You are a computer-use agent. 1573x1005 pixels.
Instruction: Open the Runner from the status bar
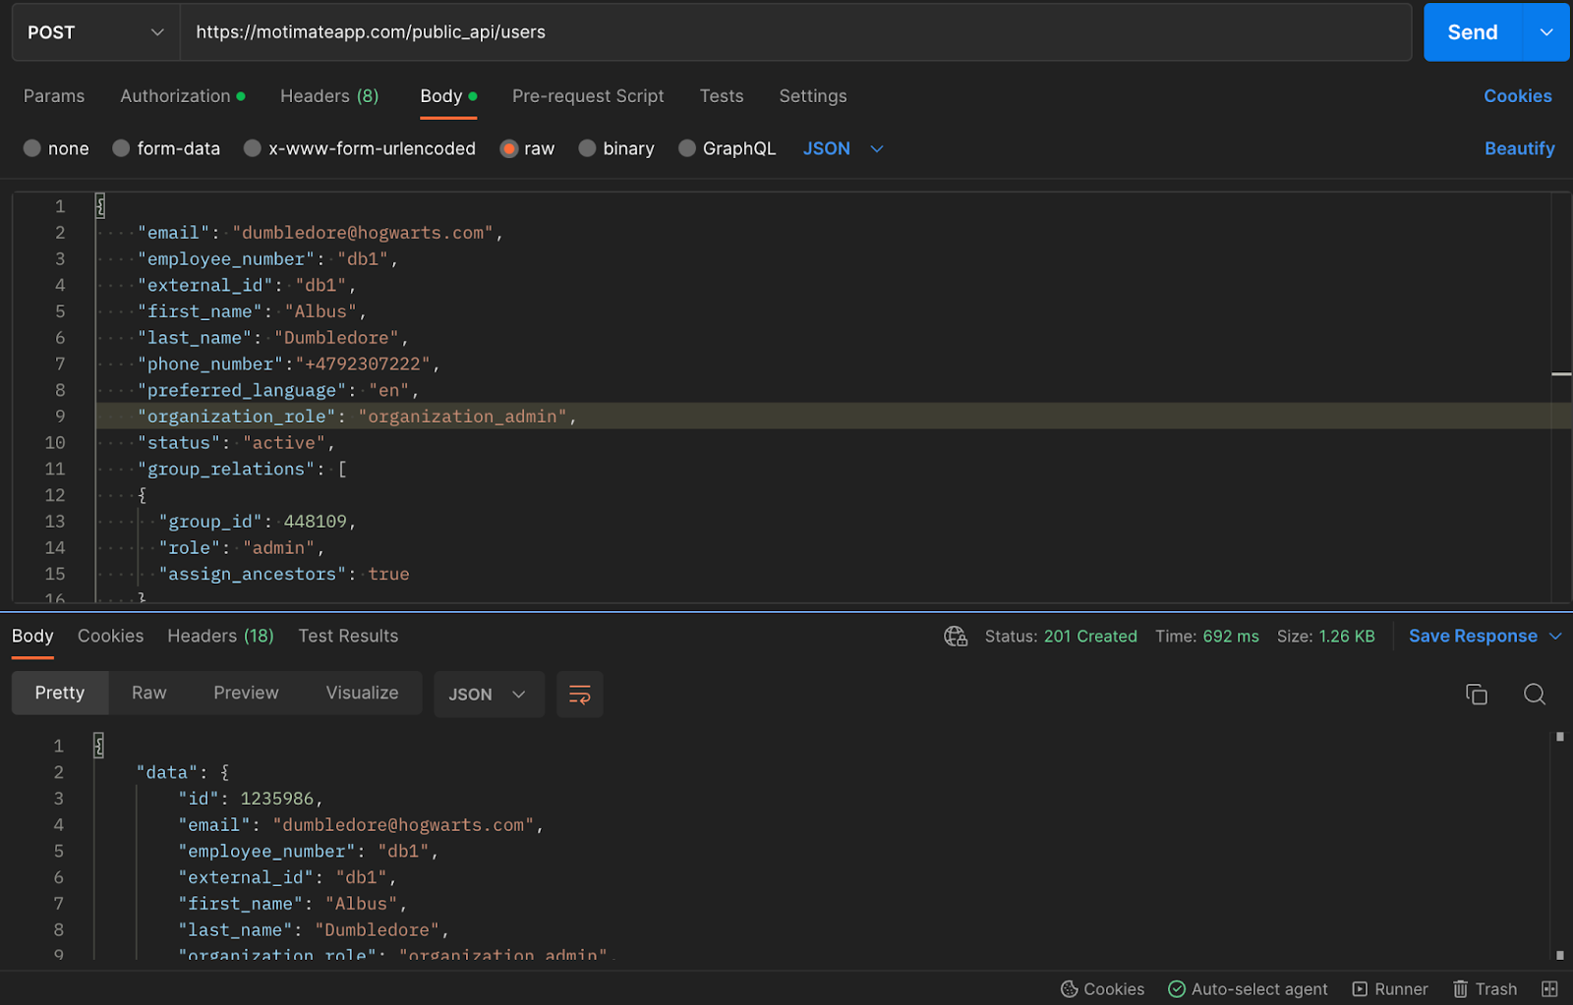click(1390, 989)
